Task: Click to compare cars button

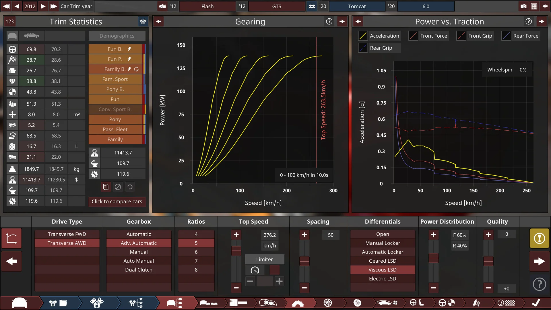Action: pyautogui.click(x=117, y=201)
